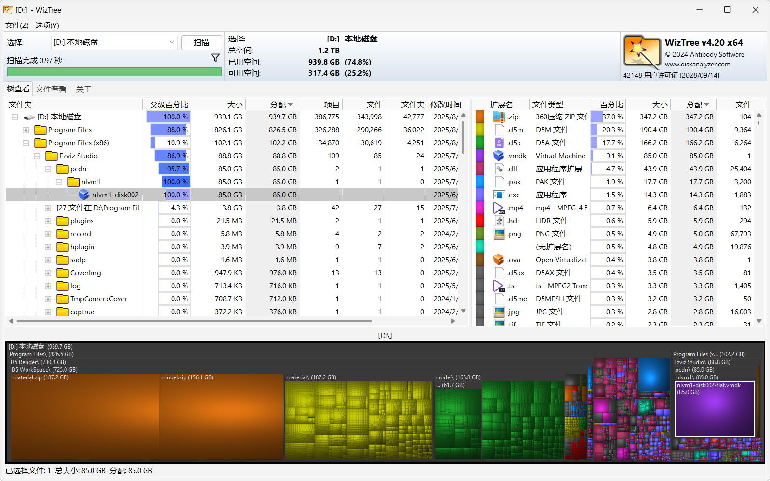Open the drive selection dropdown
The height and width of the screenshot is (481, 770).
[172, 42]
